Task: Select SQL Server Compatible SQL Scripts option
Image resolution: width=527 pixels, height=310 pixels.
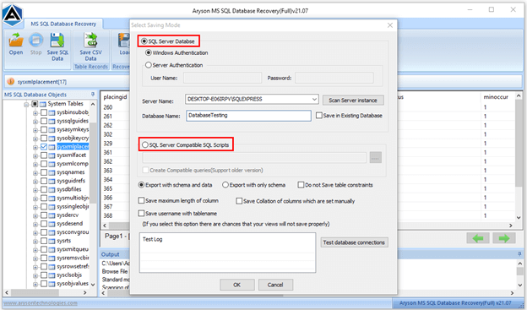Action: [145, 145]
